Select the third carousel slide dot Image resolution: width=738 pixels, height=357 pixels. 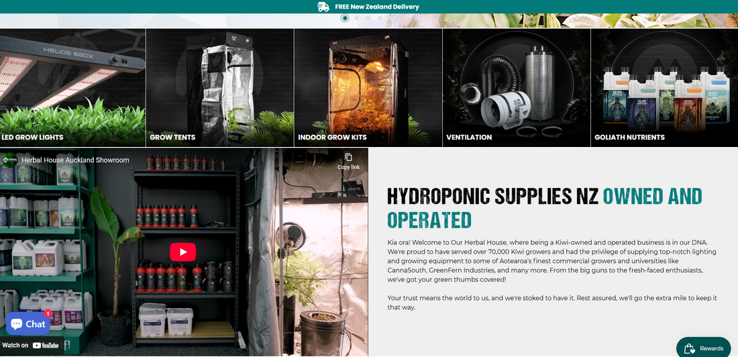(x=368, y=18)
